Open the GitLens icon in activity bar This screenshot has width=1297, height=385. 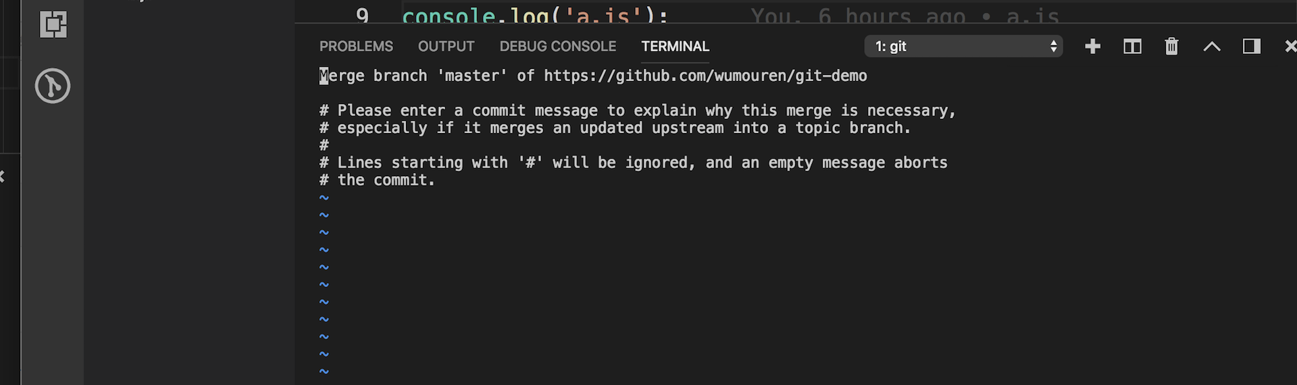click(x=53, y=86)
